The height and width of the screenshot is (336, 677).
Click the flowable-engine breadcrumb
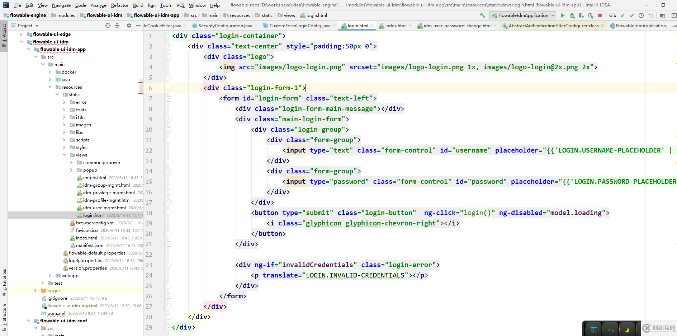(x=25, y=15)
